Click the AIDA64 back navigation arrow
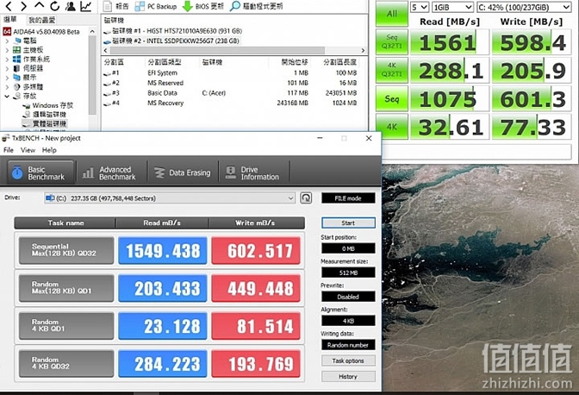Viewport: 579px width, 395px height. [x=9, y=6]
